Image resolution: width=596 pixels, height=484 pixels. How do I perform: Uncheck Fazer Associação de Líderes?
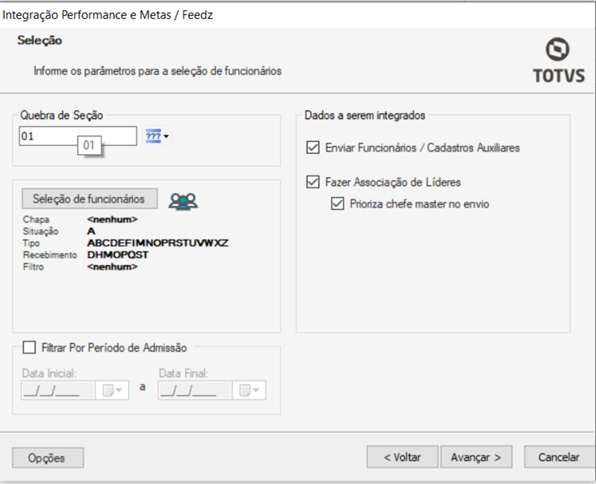313,182
